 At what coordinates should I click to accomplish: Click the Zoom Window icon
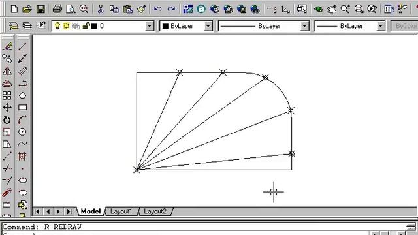pyautogui.click(x=359, y=9)
